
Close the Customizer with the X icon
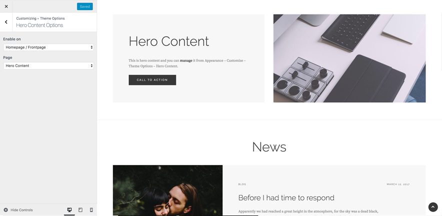tap(6, 6)
